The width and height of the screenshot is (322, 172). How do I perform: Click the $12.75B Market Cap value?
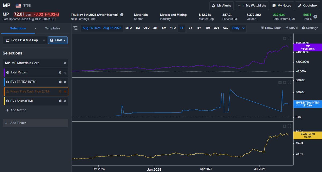205,15
